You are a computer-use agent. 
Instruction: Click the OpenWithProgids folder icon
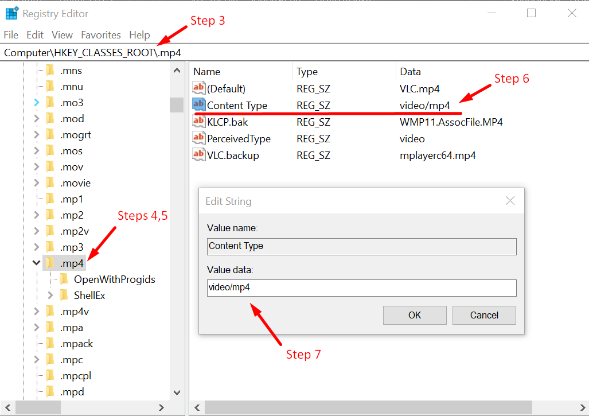pos(64,279)
